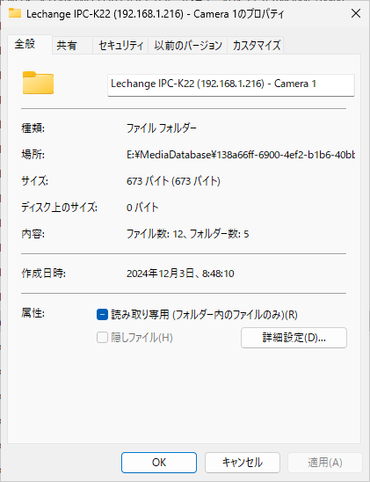
Task: Click the 適用(A) button
Action: point(325,463)
